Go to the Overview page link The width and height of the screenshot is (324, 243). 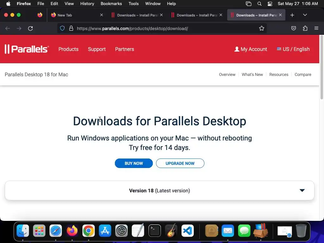point(227,74)
